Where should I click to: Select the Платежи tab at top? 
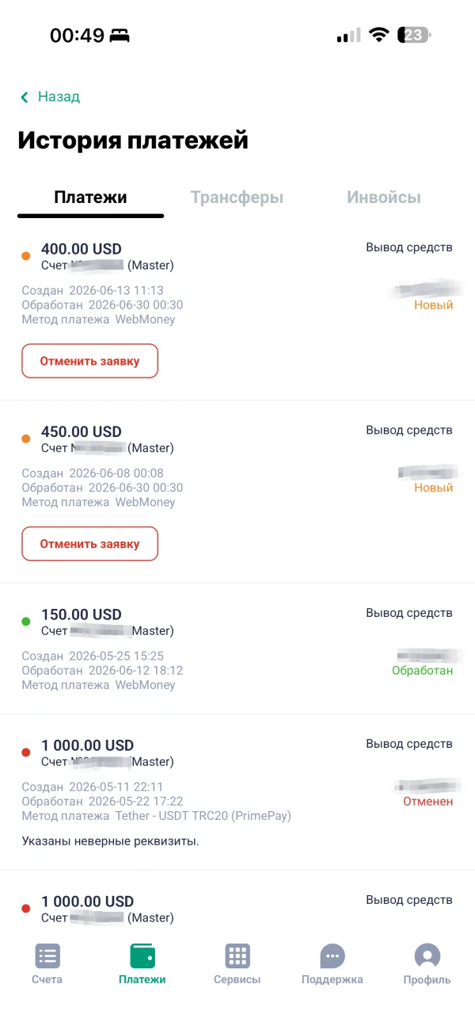90,197
